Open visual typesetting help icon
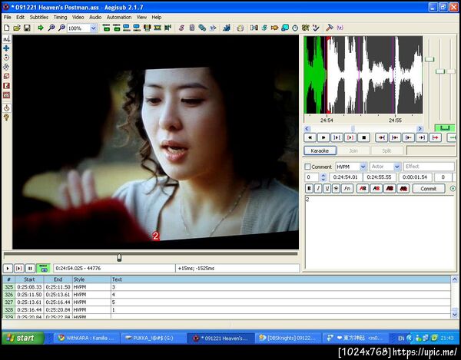This screenshot has height=360, width=461. point(6,117)
